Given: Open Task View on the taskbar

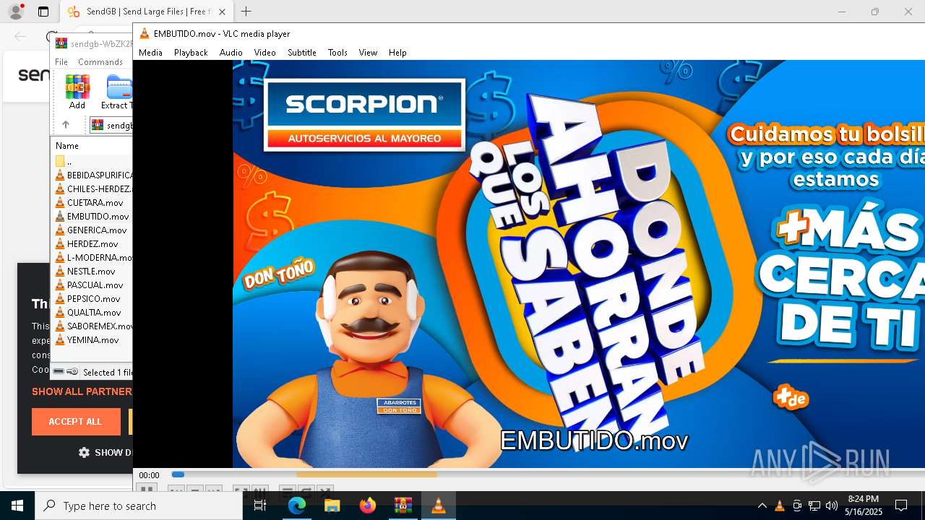Looking at the screenshot, I should point(260,506).
